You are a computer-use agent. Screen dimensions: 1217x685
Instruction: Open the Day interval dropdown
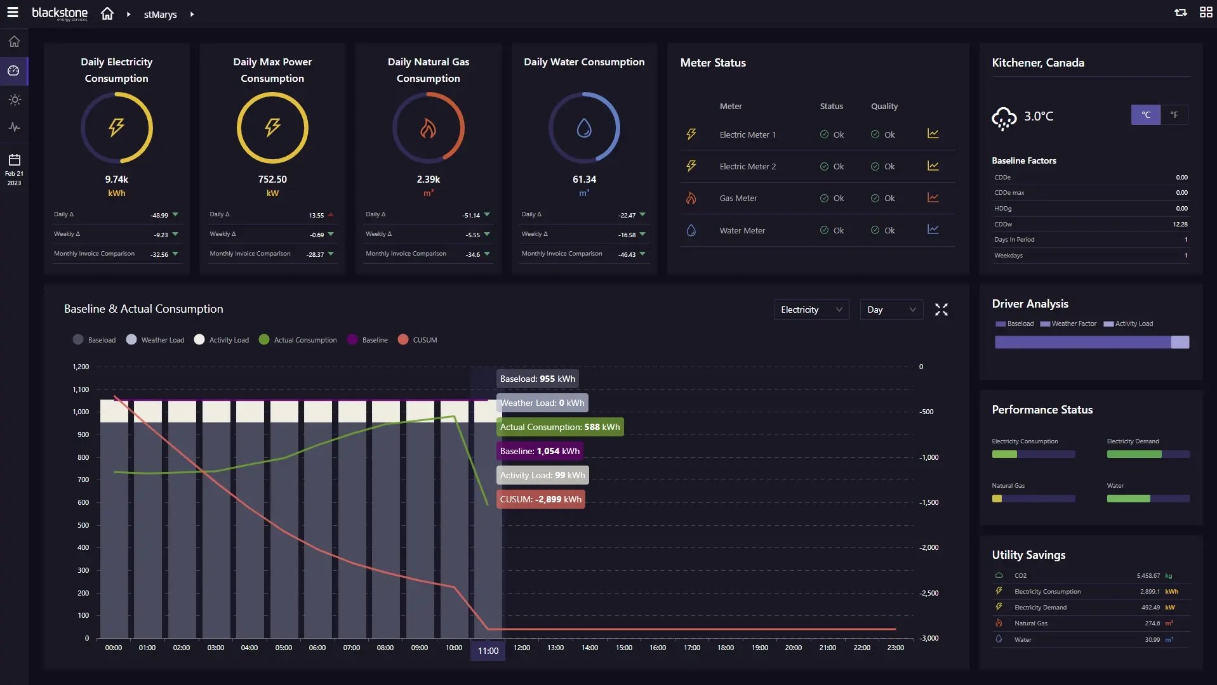coord(891,310)
